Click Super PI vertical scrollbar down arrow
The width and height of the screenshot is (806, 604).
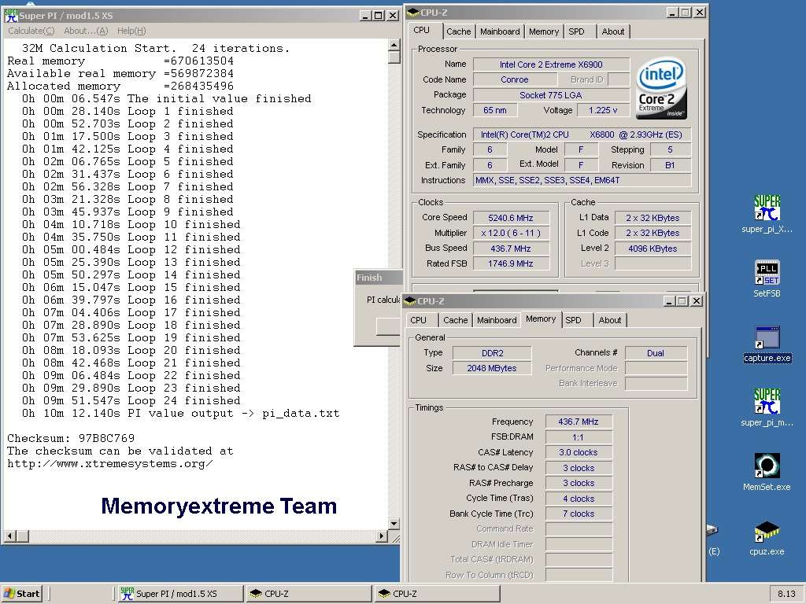(394, 524)
